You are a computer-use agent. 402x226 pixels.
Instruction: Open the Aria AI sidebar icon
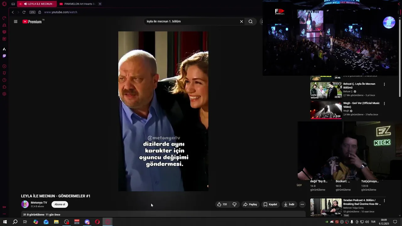(x=4, y=49)
